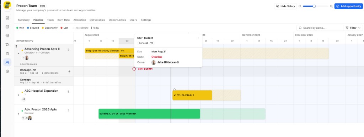Open kebab menu for ABC Hospital Expansion
This screenshot has height=137, width=364.
coord(68,91)
